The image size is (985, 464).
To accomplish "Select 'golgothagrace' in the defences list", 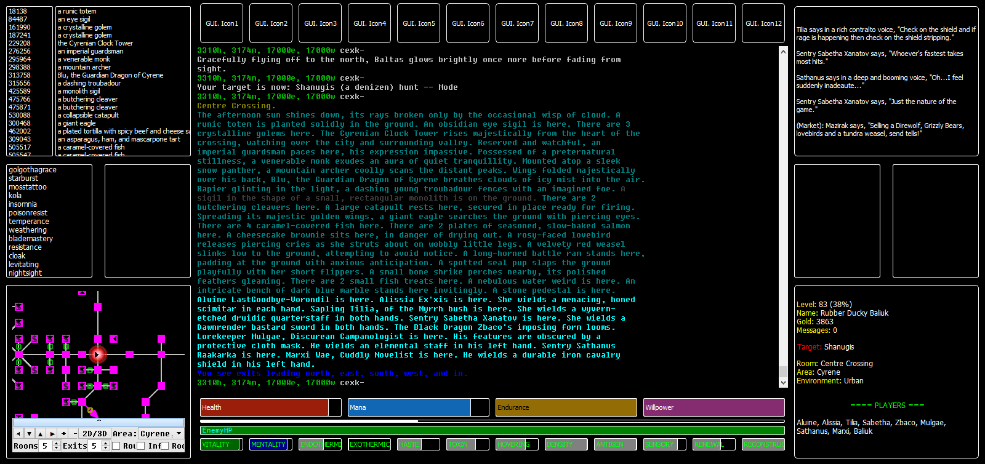I will pyautogui.click(x=33, y=170).
